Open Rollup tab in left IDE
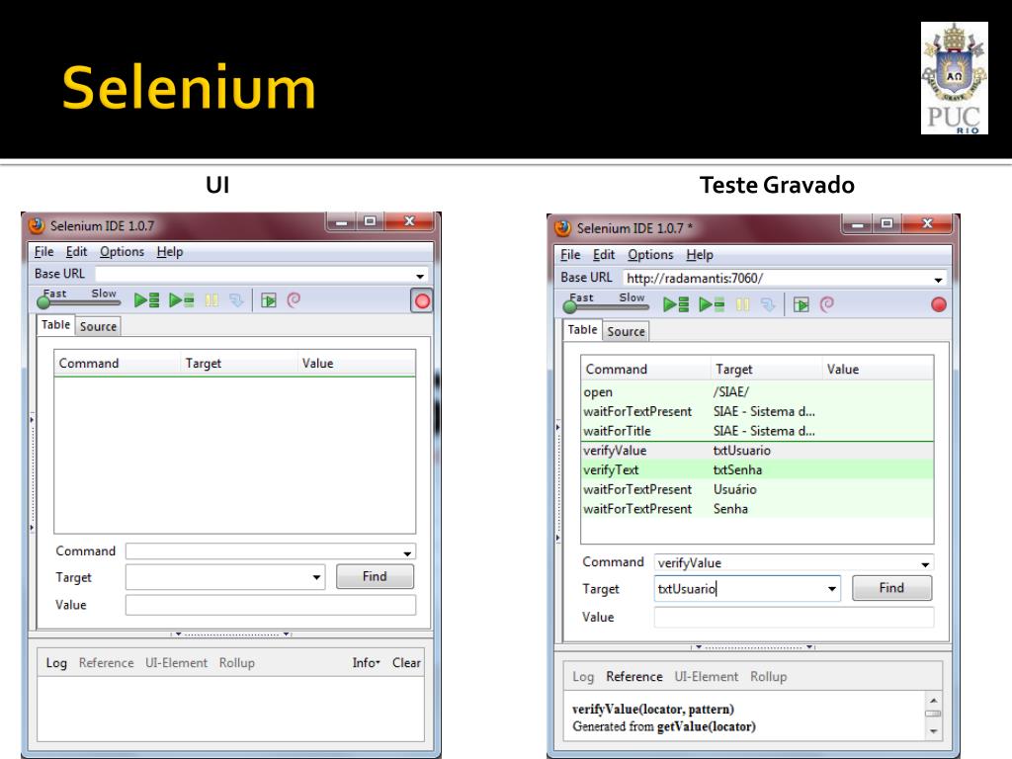This screenshot has height=759, width=1012. (237, 663)
